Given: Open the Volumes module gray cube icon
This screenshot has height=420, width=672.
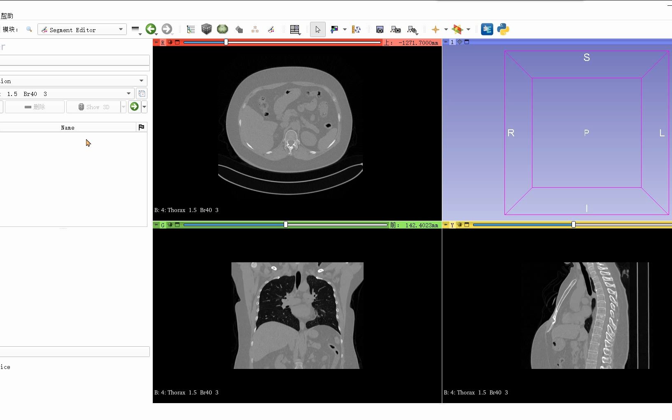Looking at the screenshot, I should point(206,29).
